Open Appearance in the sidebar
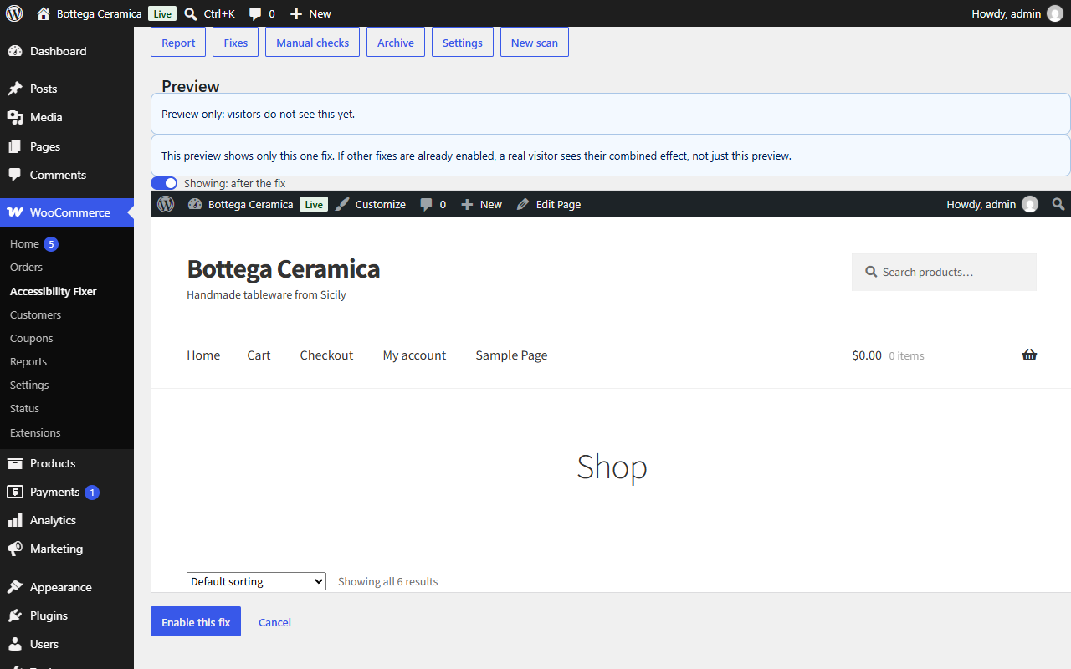Screen dimensions: 1071x669 click(67, 587)
